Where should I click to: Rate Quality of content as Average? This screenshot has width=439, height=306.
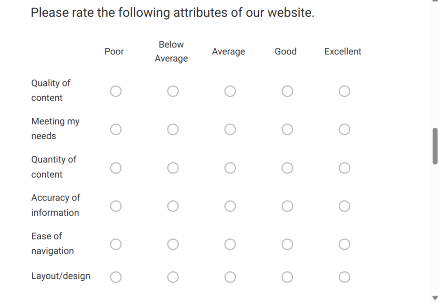(x=230, y=91)
